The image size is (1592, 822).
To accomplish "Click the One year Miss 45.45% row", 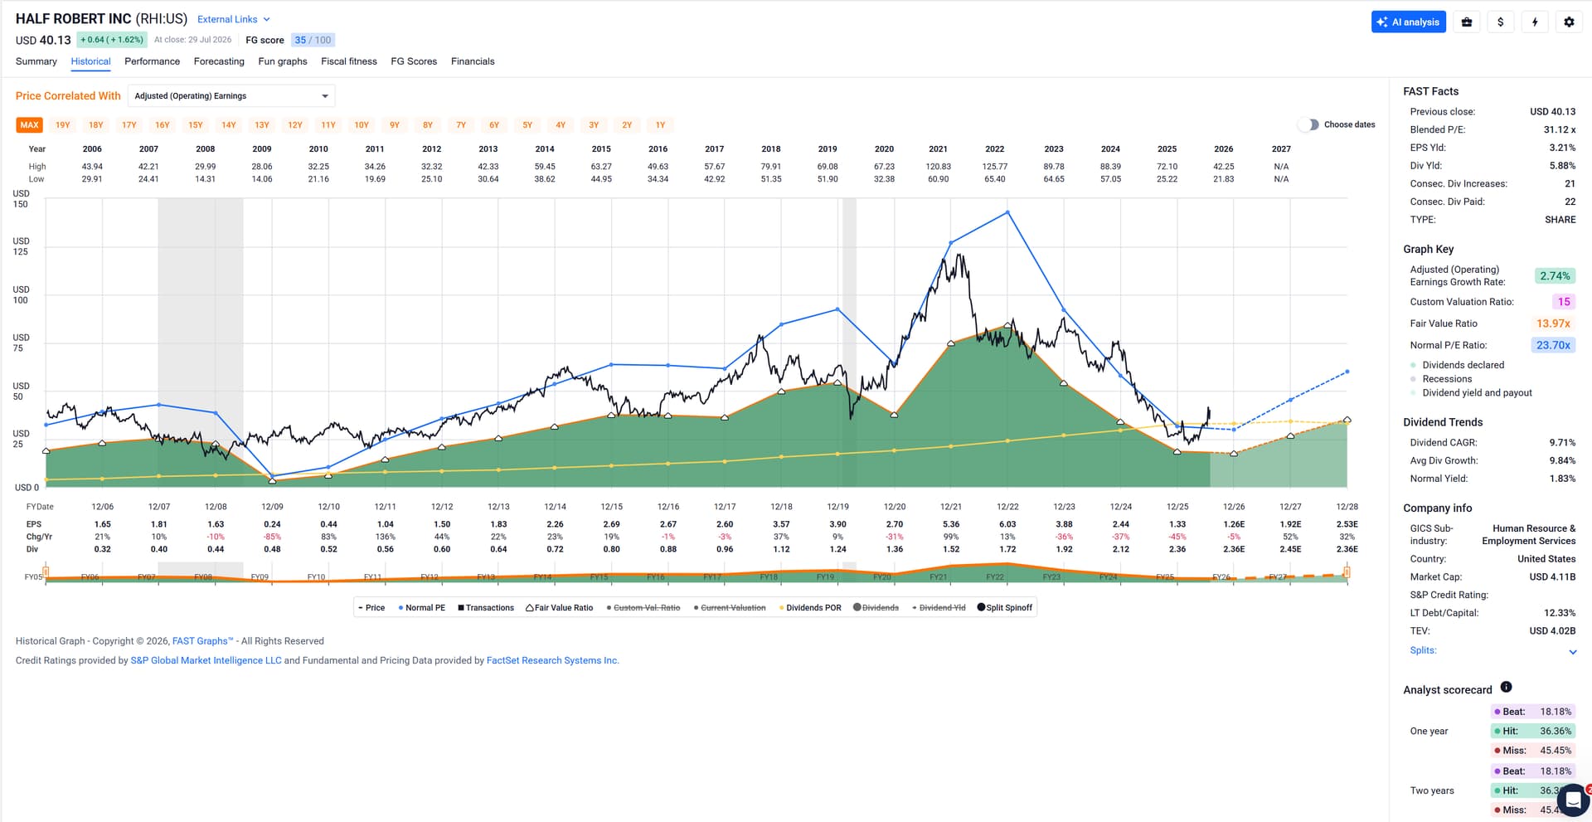I will (x=1532, y=751).
